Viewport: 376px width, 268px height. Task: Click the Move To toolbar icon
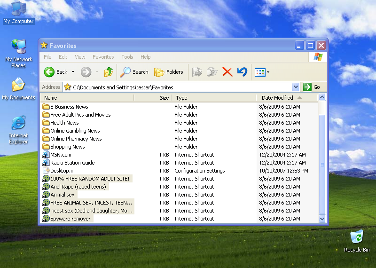pyautogui.click(x=197, y=72)
